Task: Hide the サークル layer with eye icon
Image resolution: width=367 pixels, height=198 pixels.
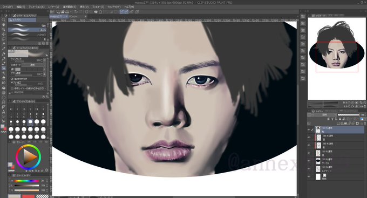Action: [309, 161]
